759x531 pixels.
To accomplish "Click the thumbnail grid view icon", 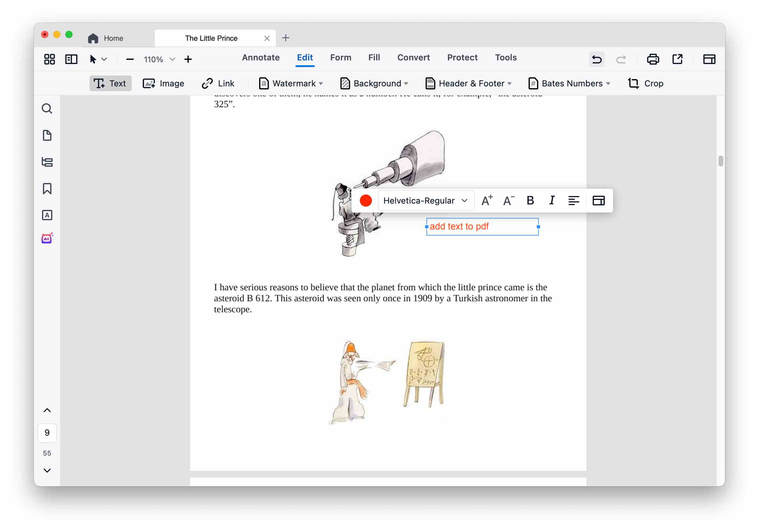I will [50, 60].
